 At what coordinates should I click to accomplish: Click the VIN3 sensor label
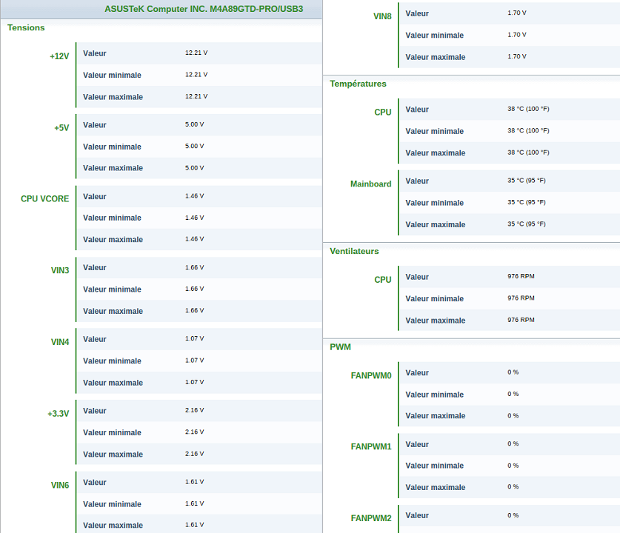coord(60,270)
